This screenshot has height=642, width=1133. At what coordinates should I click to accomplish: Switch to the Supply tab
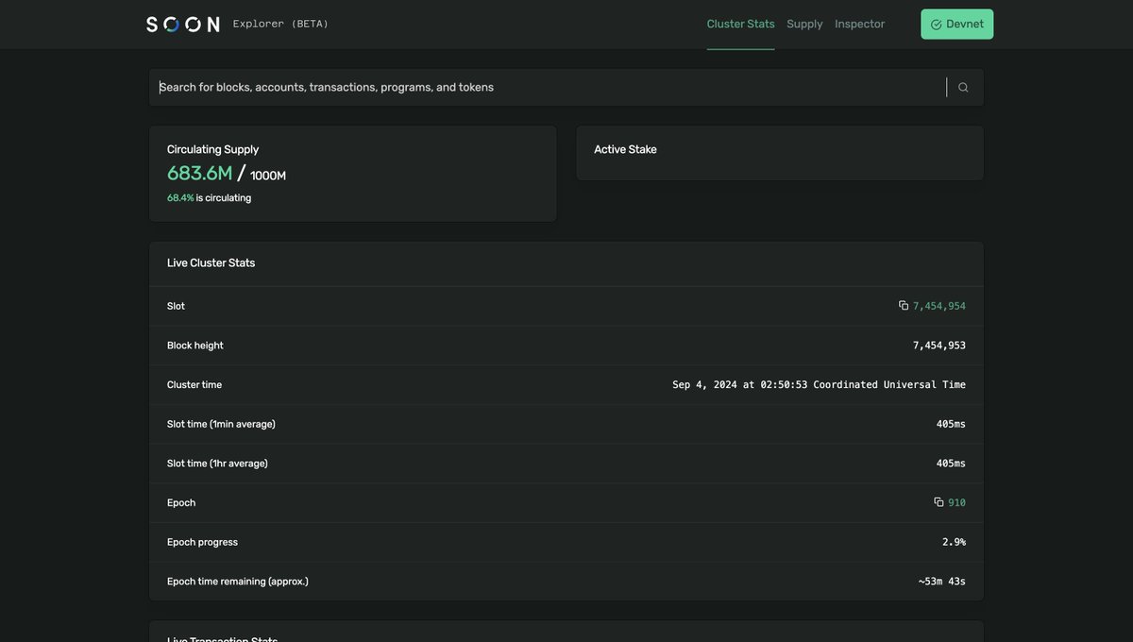(x=803, y=22)
